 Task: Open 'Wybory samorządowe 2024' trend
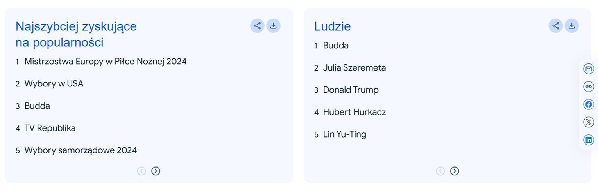[x=81, y=150]
